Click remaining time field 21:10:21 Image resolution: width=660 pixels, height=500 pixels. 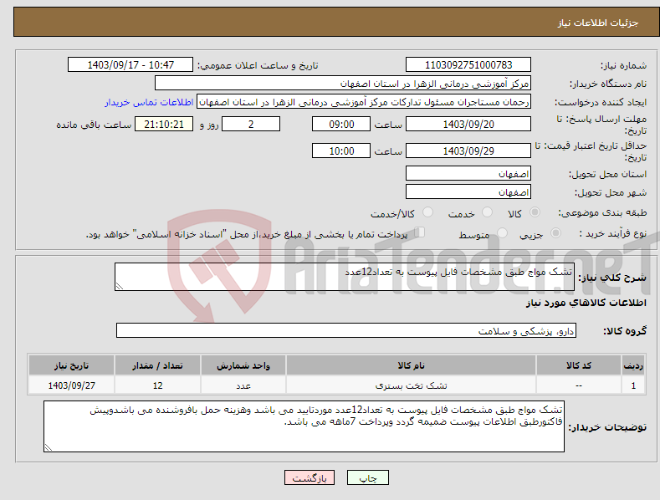[164, 124]
